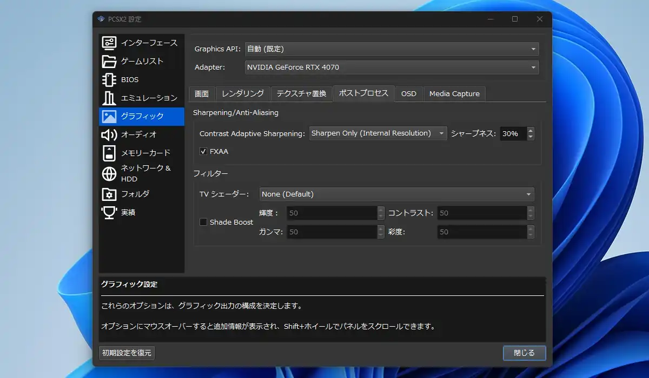This screenshot has height=378, width=649.
Task: Select the メモリーカード icon
Action: (109, 153)
